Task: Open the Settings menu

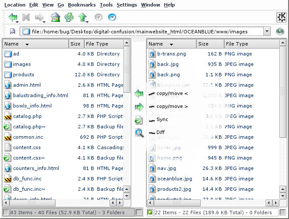Action: (x=126, y=5)
